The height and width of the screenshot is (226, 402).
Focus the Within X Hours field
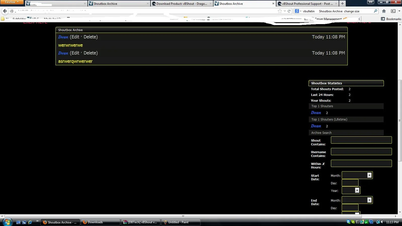pos(361,163)
